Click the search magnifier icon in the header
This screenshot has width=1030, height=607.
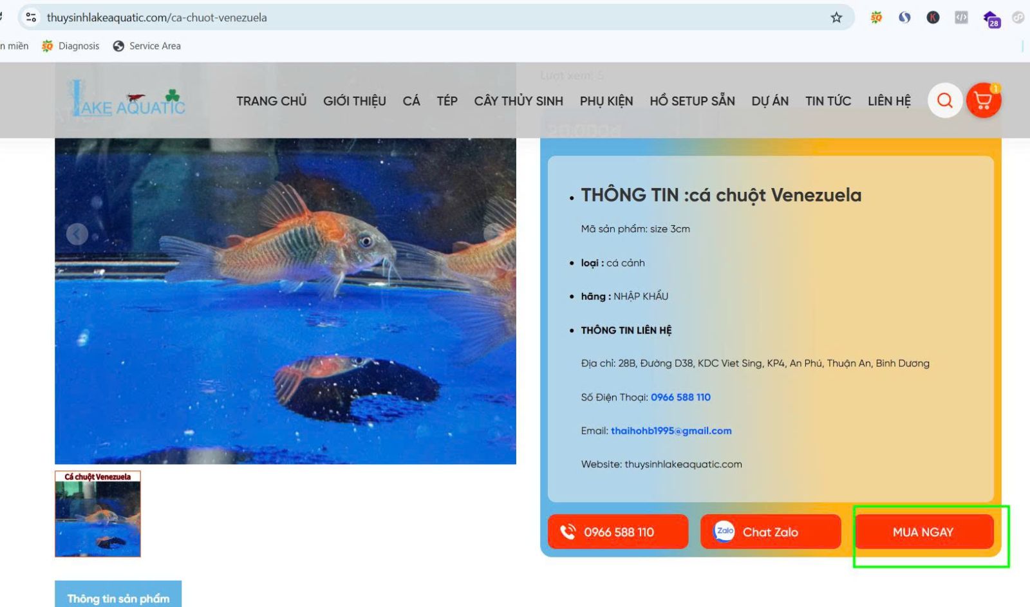944,100
